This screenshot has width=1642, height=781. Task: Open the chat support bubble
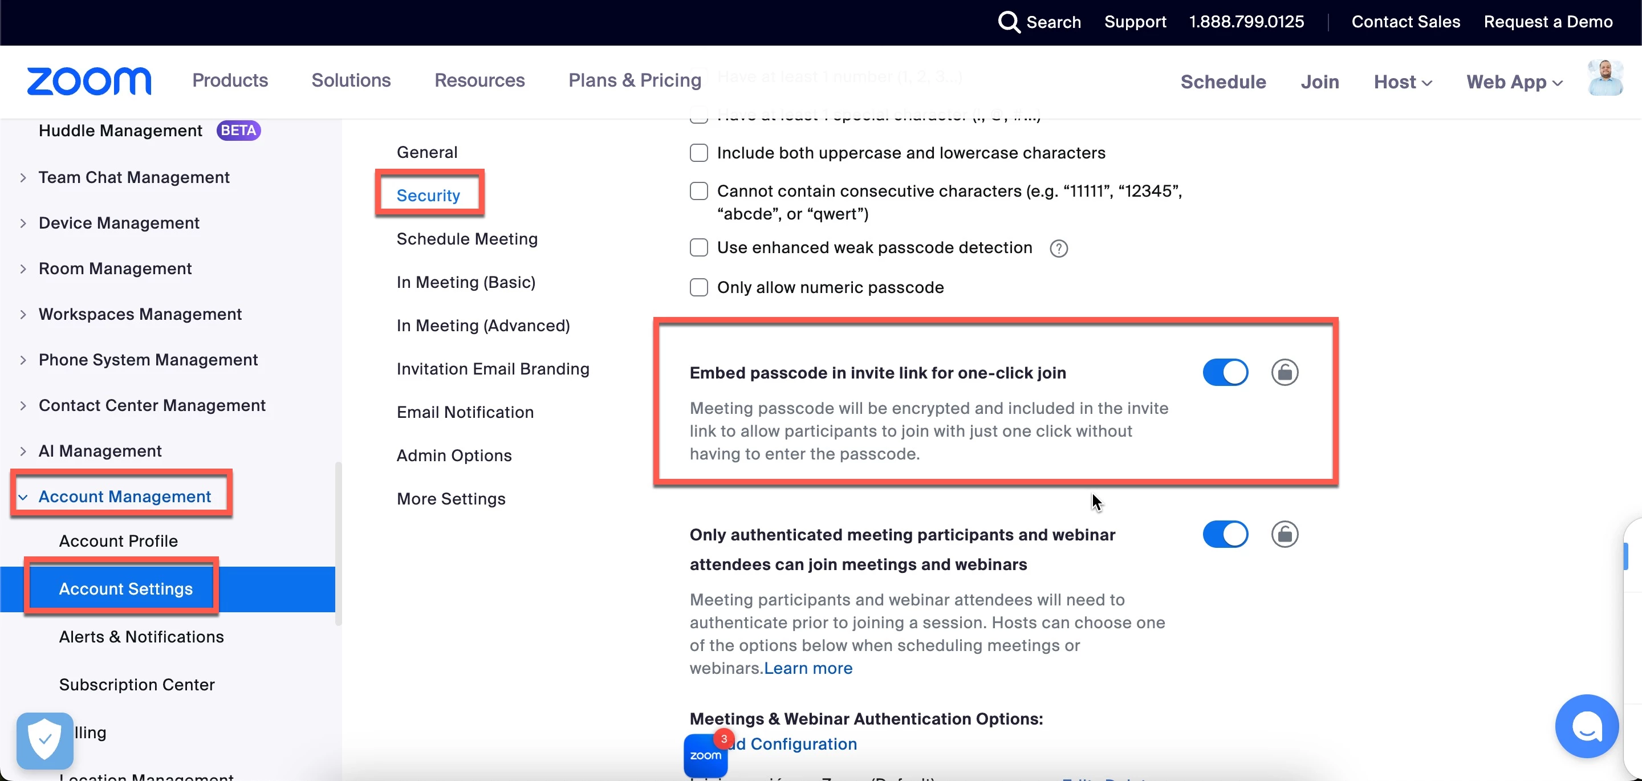(1586, 726)
